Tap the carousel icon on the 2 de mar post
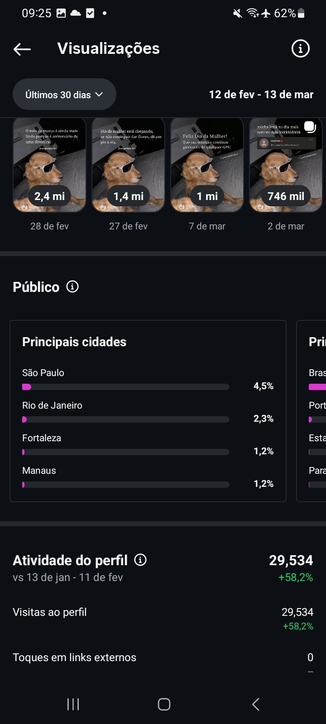 pos(310,127)
